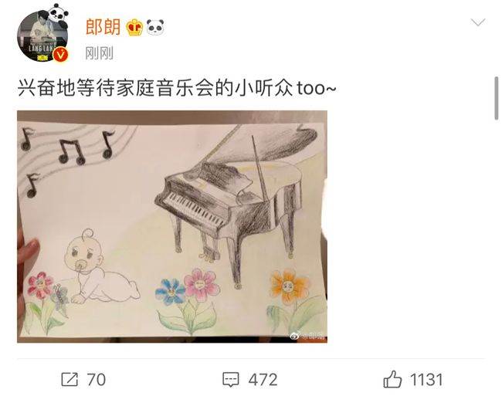Tap the post text about 家庭音乐会

point(177,88)
